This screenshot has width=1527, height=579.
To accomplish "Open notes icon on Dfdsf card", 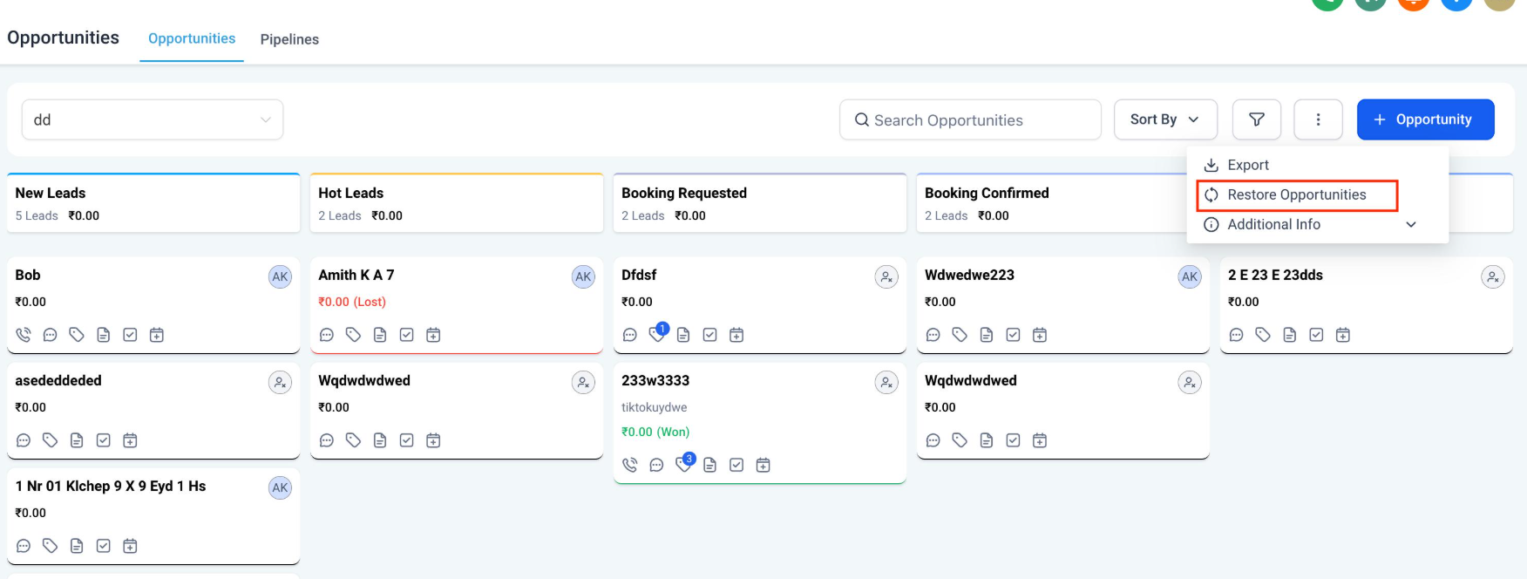I will (x=683, y=335).
